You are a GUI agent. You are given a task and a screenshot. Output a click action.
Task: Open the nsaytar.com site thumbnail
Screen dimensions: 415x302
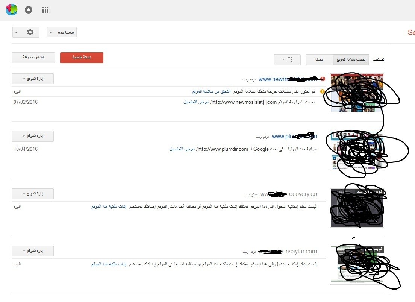pos(357,265)
